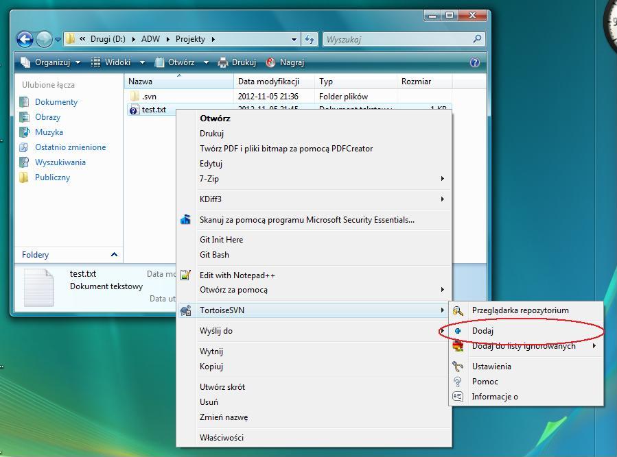This screenshot has width=617, height=457.
Task: Expand the KDiff3 submenu
Action: [443, 199]
